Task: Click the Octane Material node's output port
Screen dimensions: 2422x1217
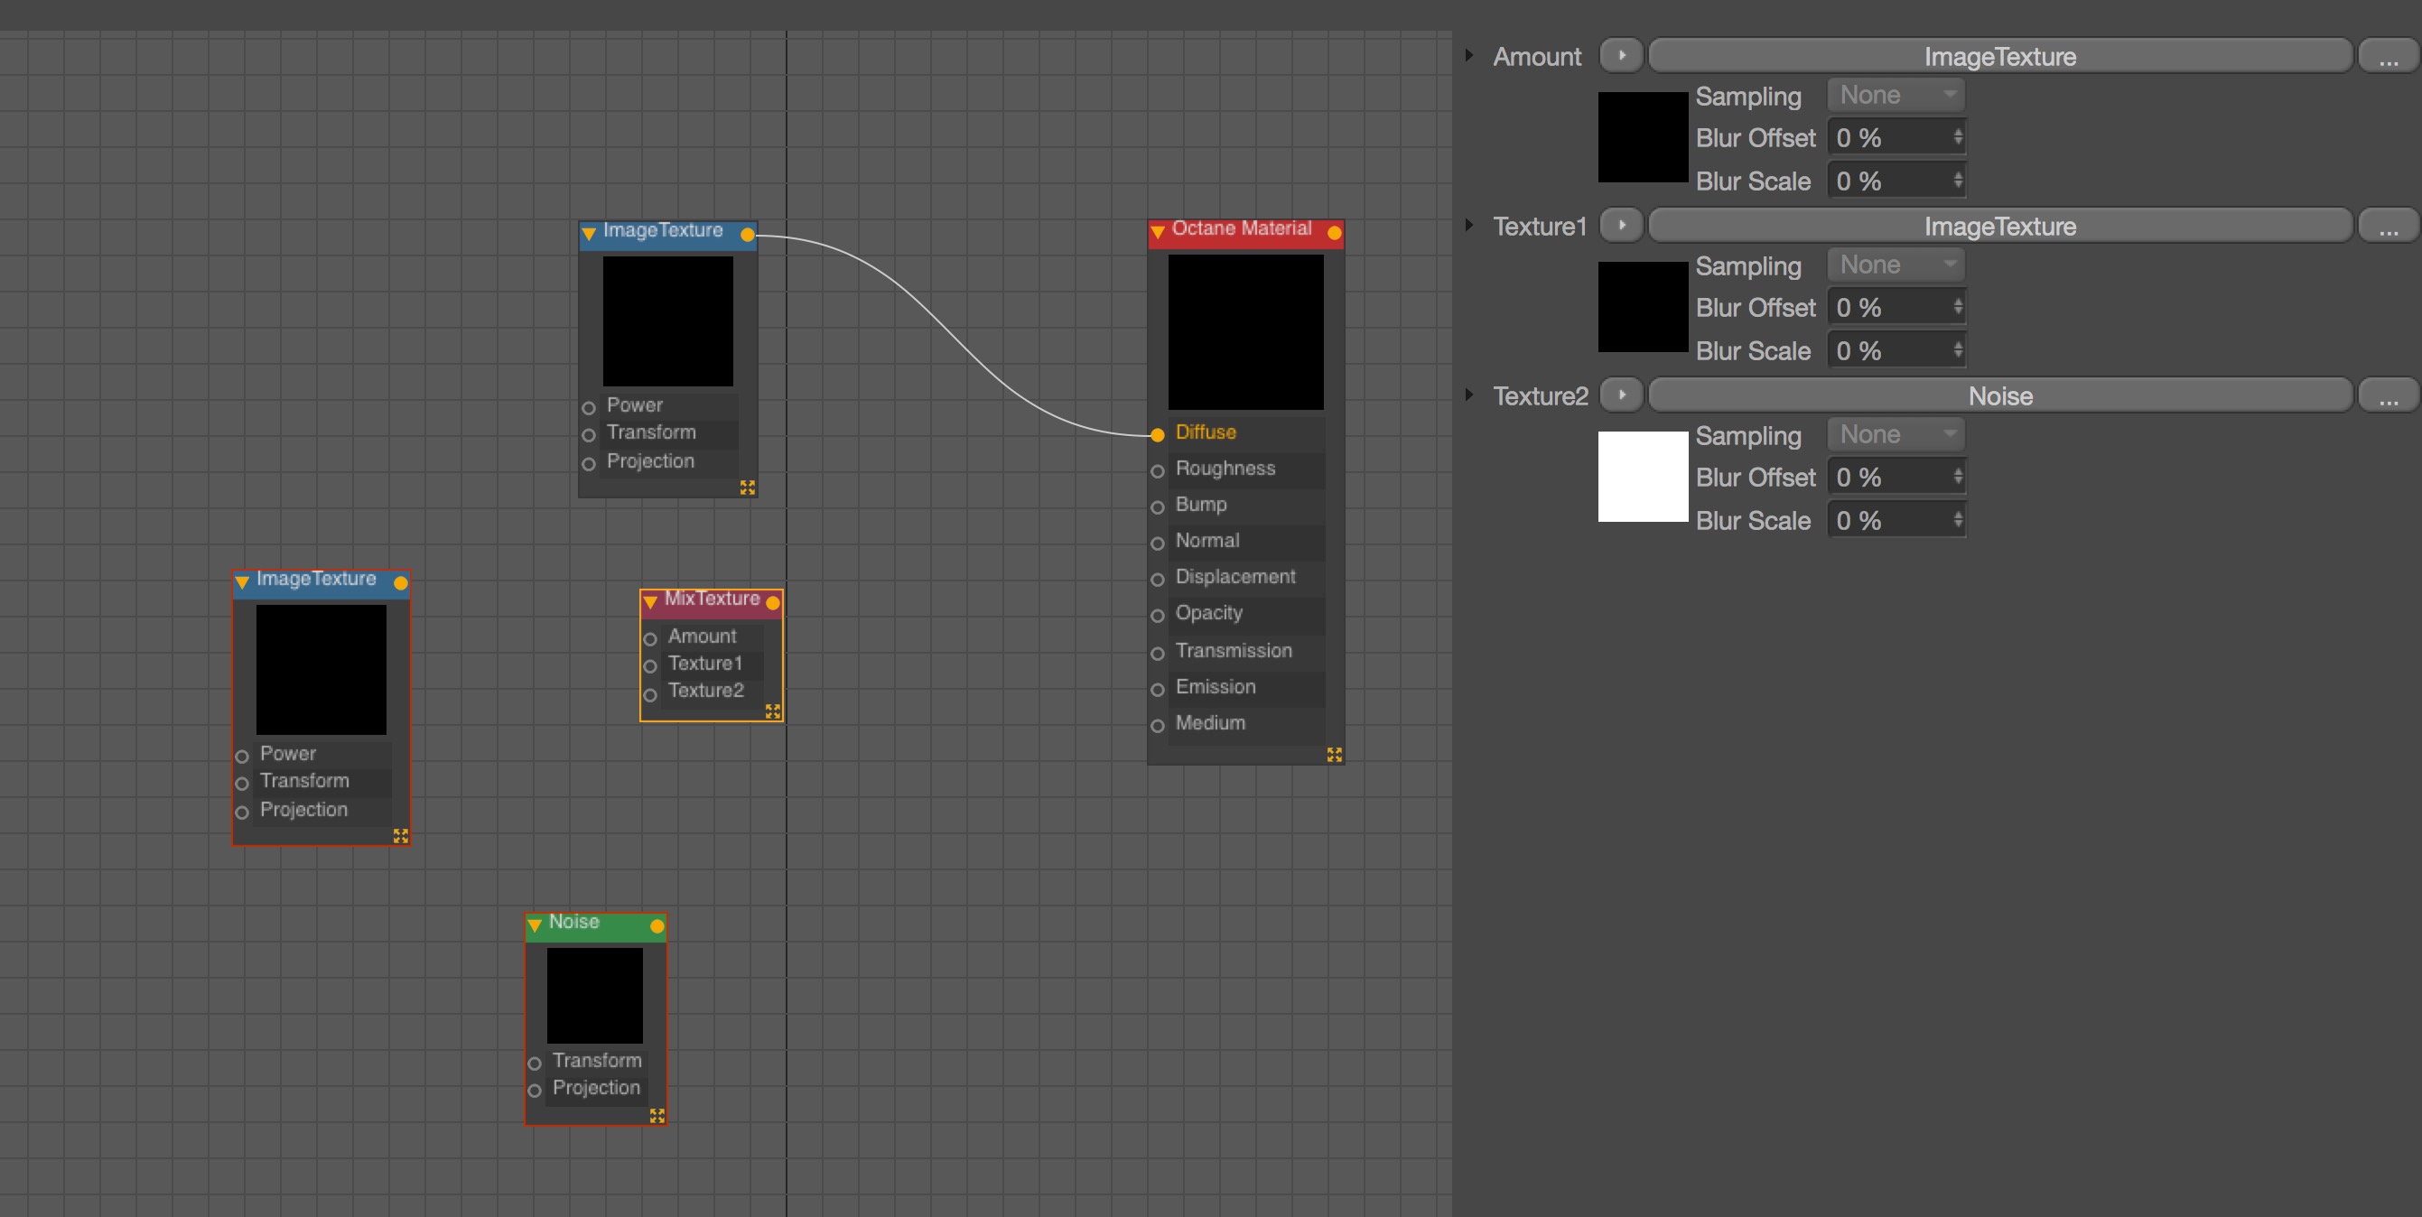Action: click(x=1334, y=232)
